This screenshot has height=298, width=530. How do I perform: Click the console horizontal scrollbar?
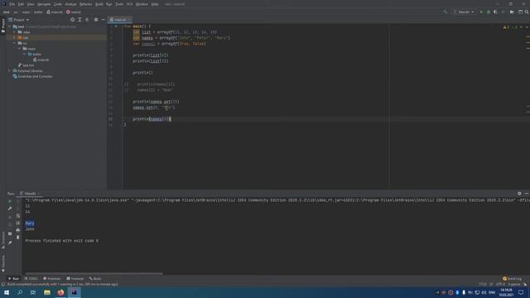(94, 274)
